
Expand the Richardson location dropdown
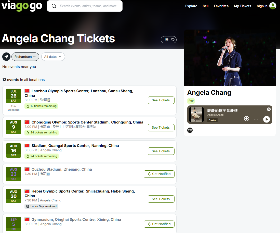25,57
